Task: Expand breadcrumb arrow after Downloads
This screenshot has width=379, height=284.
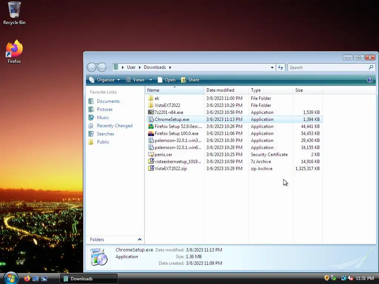Action: pos(170,67)
